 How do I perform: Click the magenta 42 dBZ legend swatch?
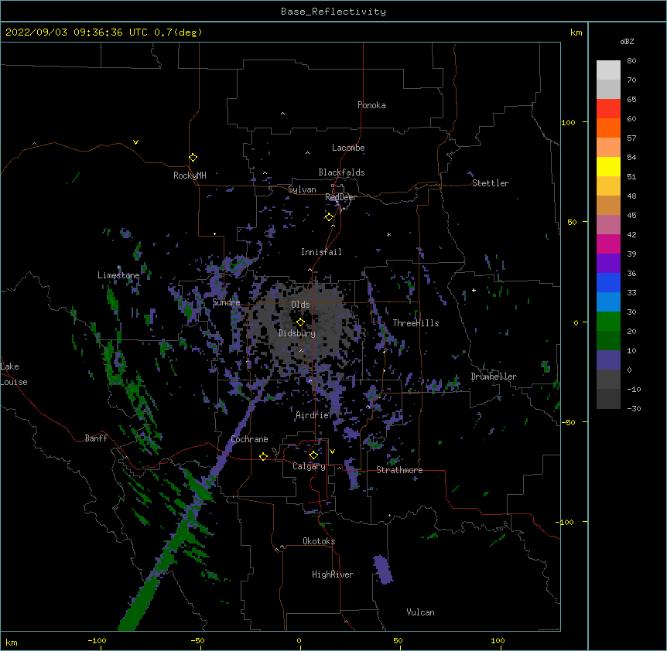tap(608, 244)
